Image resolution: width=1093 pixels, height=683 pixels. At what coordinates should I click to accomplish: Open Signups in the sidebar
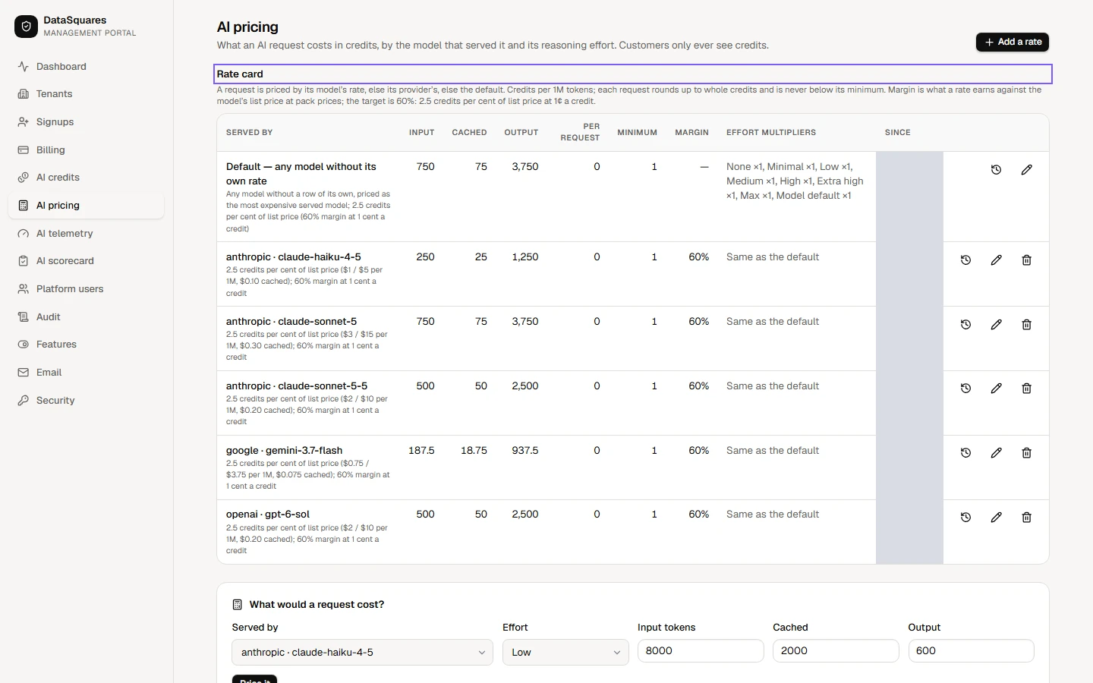pos(86,122)
